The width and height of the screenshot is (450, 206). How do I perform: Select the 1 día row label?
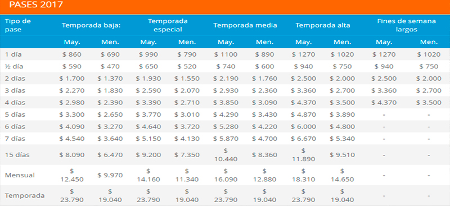13,54
